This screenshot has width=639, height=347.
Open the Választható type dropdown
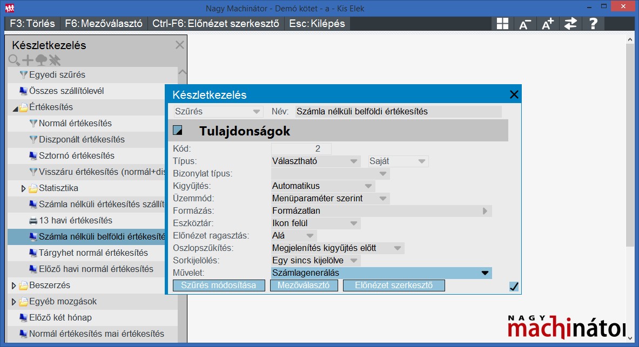(315, 161)
